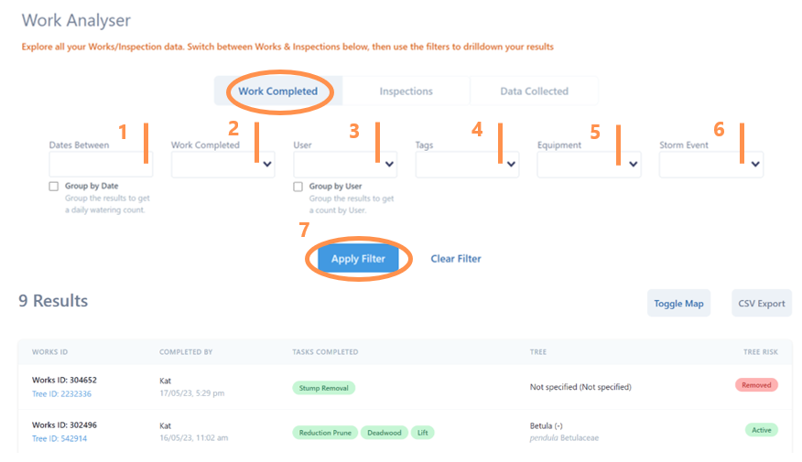Open Tree ID 2232336 link
Screen dimensions: 802x462
(x=61, y=394)
